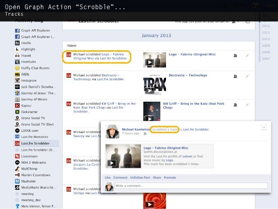The height and width of the screenshot is (209, 278).
Task: Open MailChimp in the app list
Action: click(x=29, y=169)
